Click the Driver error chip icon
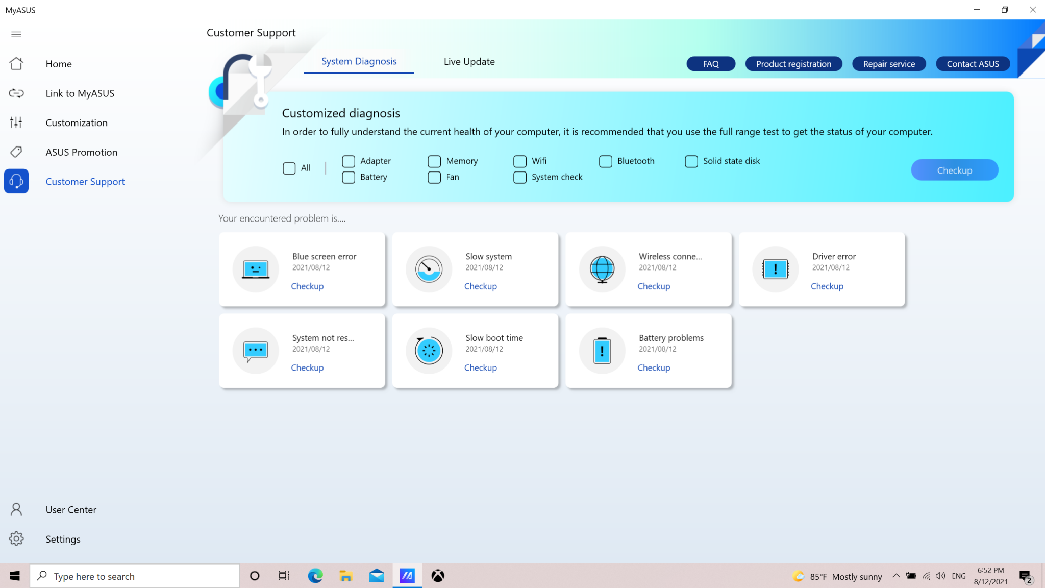Image resolution: width=1045 pixels, height=588 pixels. click(776, 269)
